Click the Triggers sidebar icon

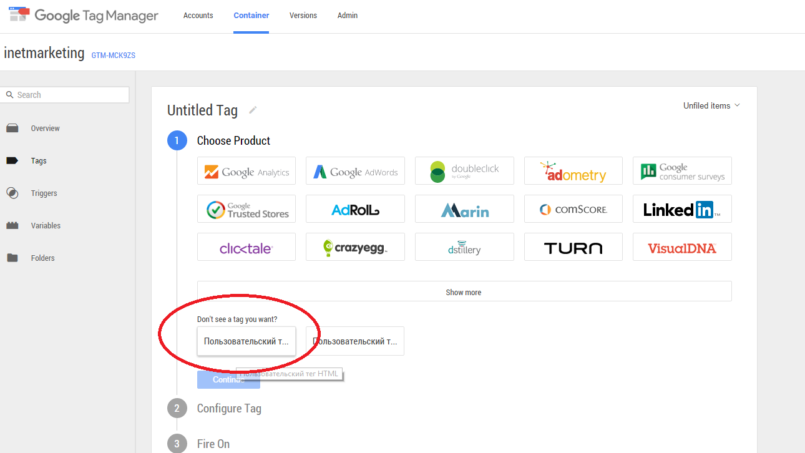click(12, 193)
